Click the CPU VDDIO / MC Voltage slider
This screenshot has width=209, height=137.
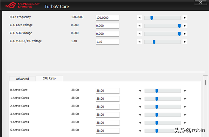[162, 42]
